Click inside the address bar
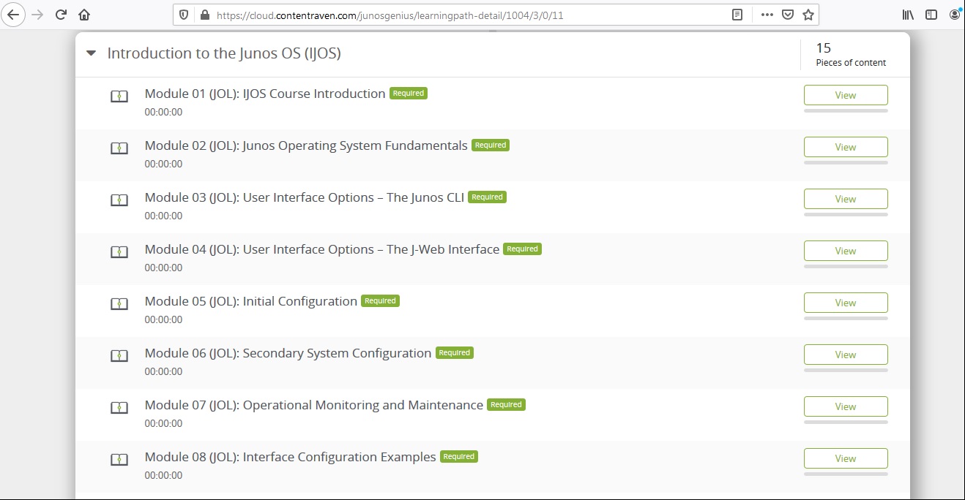This screenshot has width=965, height=500. click(439, 13)
